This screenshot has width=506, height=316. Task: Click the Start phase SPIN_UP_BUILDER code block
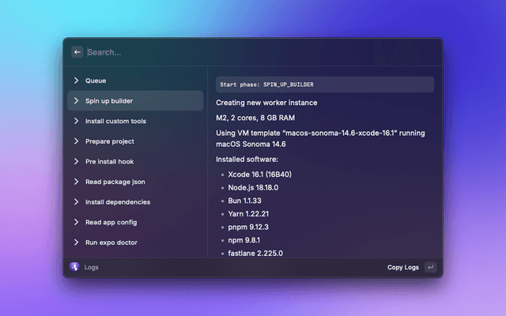point(324,85)
